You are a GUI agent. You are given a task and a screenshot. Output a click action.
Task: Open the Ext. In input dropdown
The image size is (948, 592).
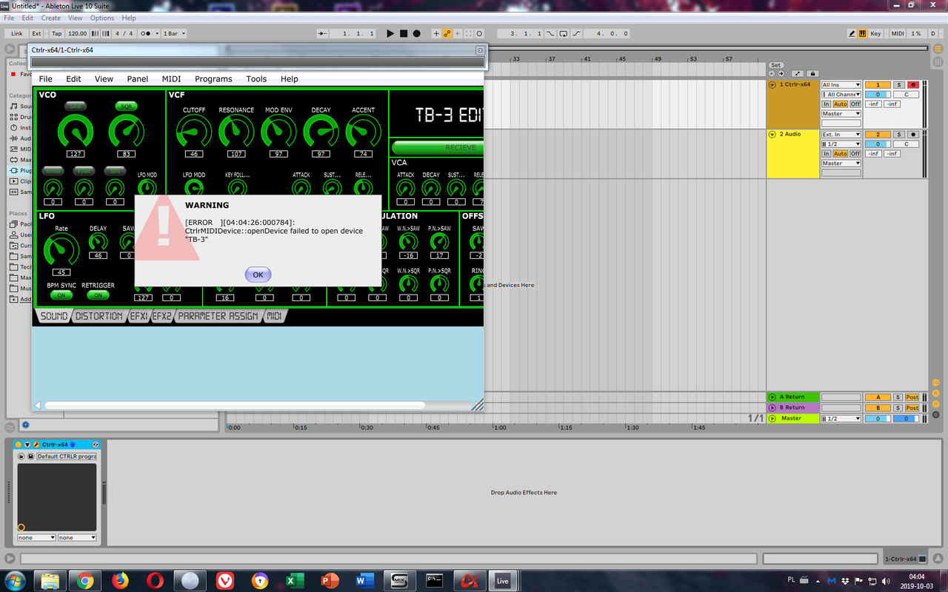pyautogui.click(x=841, y=135)
